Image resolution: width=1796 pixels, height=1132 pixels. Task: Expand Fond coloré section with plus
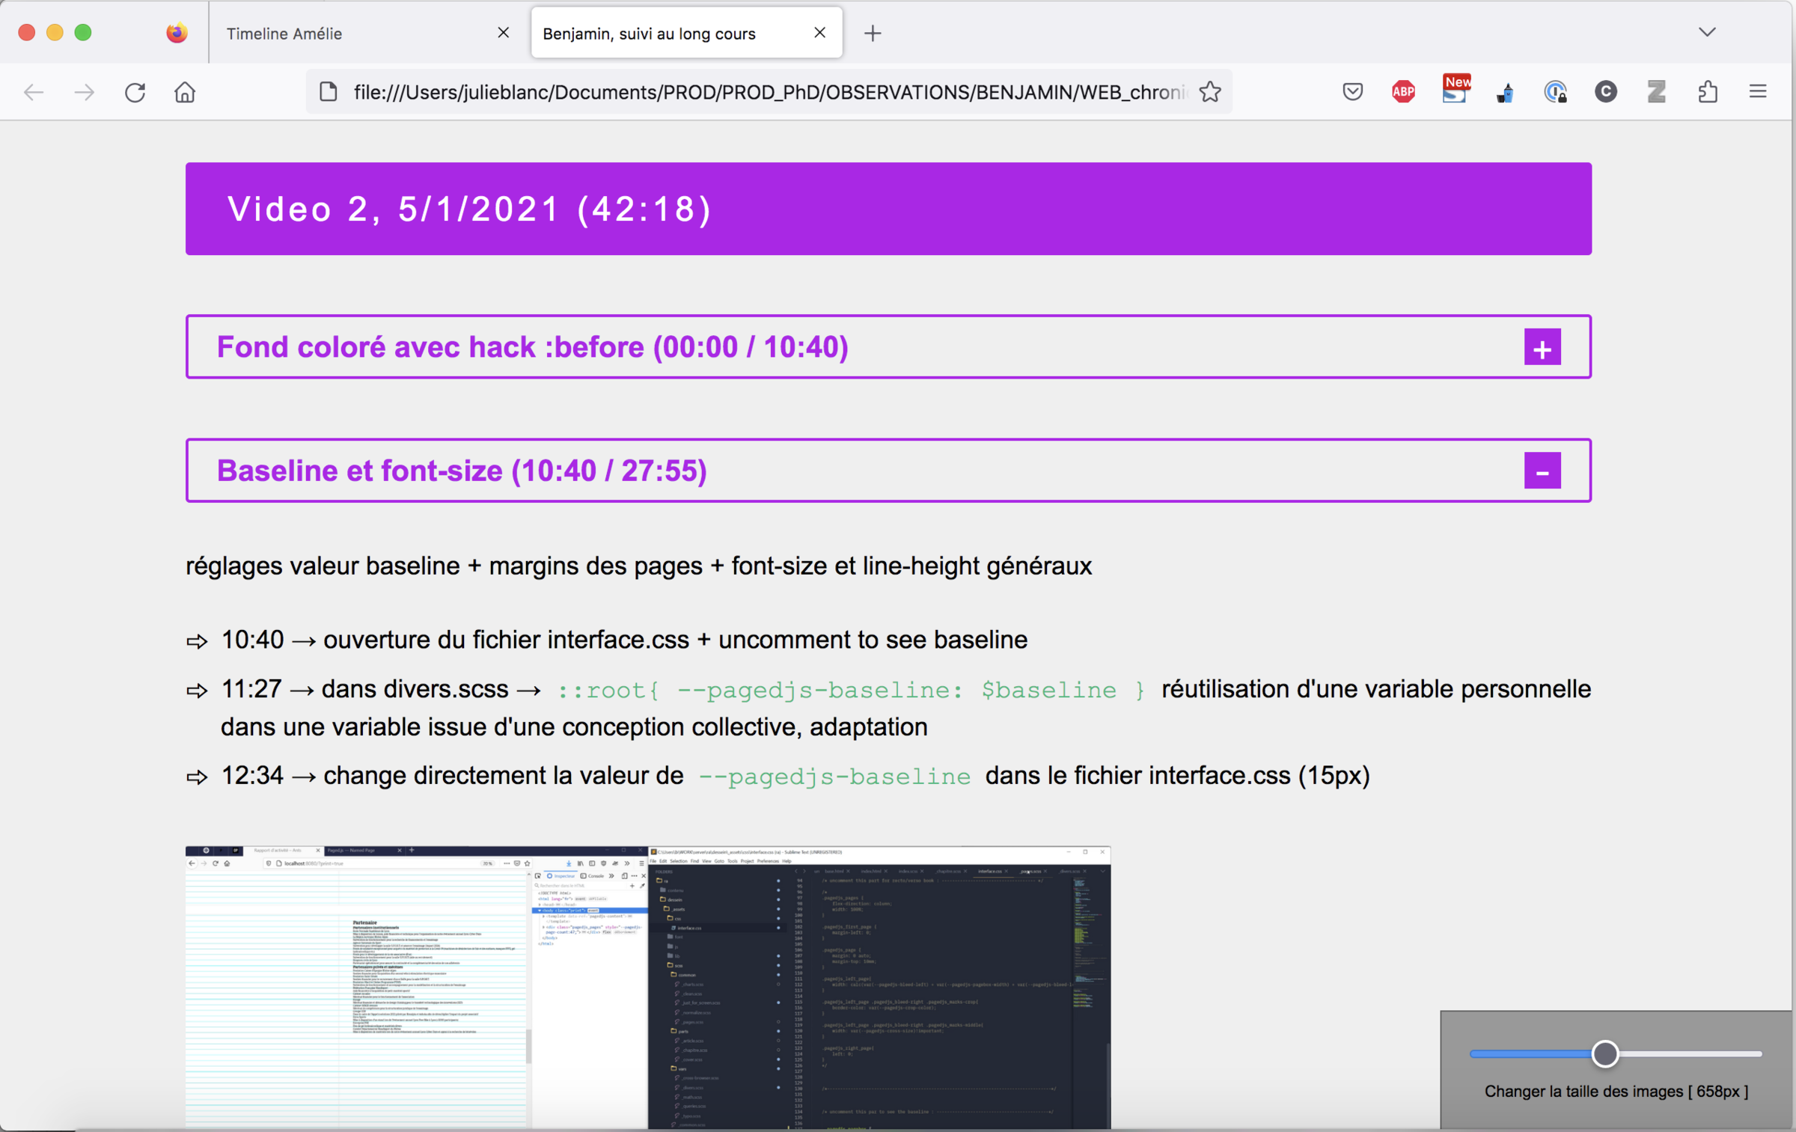tap(1542, 348)
